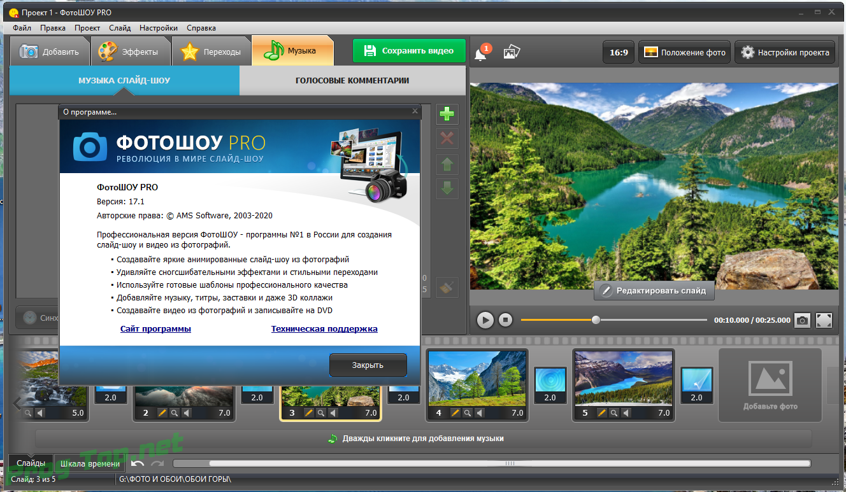Click the 7.0 duration on slide 4
The width and height of the screenshot is (846, 492).
point(517,413)
